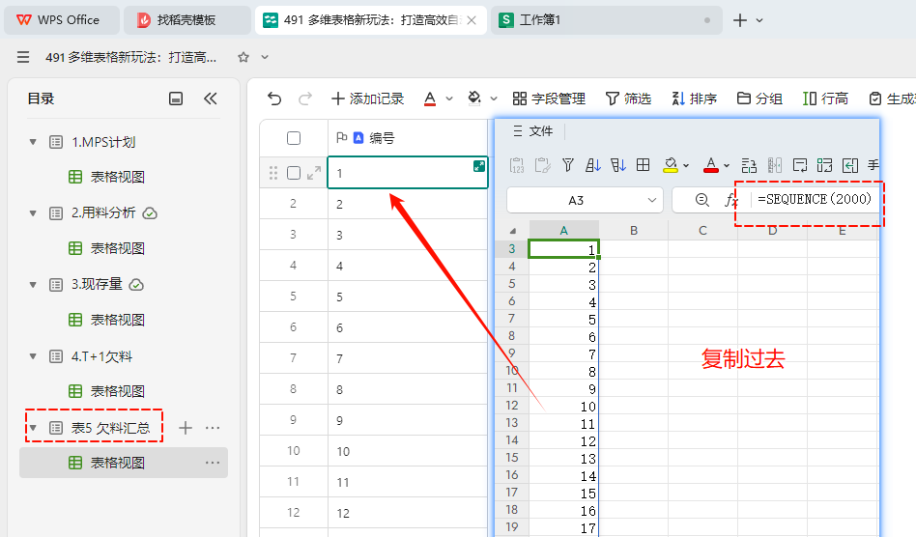Viewport: 916px width, 537px height.
Task: Click the redo arrow
Action: (x=305, y=99)
